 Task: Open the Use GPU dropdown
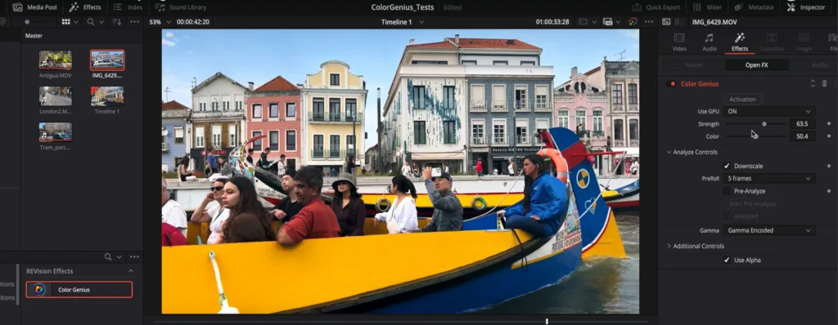tap(769, 112)
